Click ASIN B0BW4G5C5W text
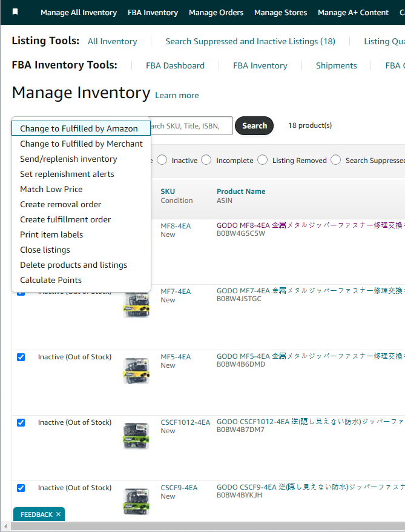 pos(241,233)
